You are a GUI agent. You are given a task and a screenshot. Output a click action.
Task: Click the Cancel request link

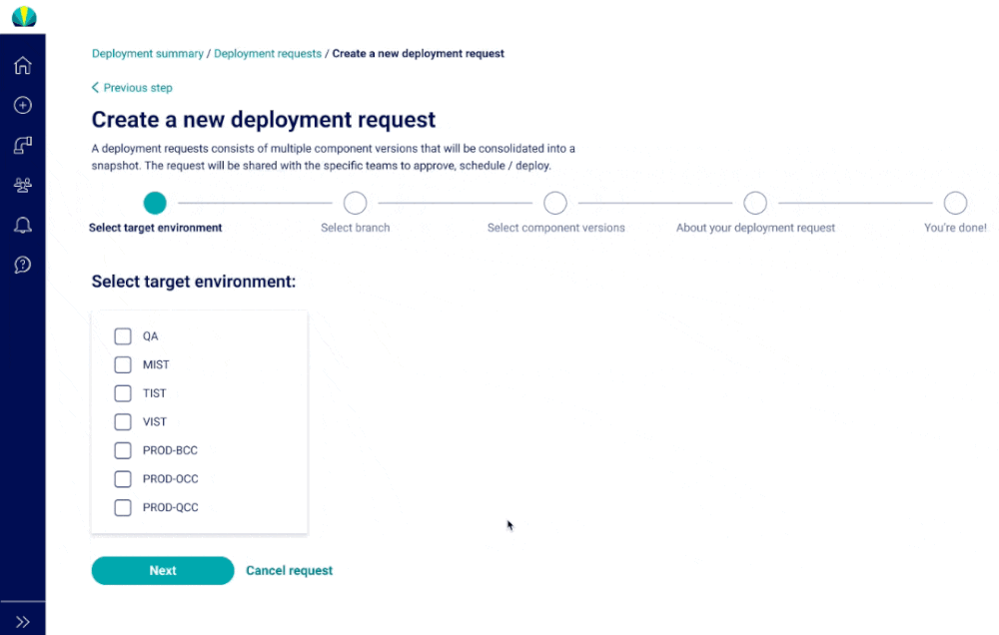pos(289,569)
